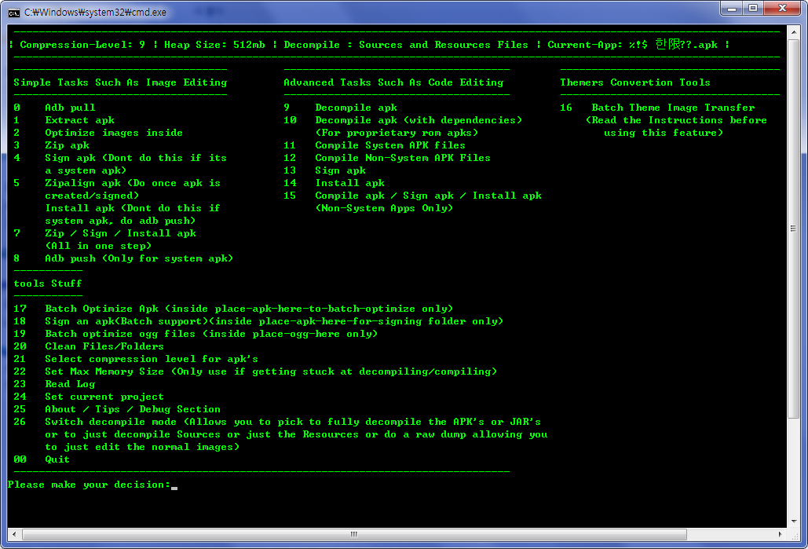Open the cmd.exe system menu icon
Viewport: 808px width, 549px height.
pos(14,12)
